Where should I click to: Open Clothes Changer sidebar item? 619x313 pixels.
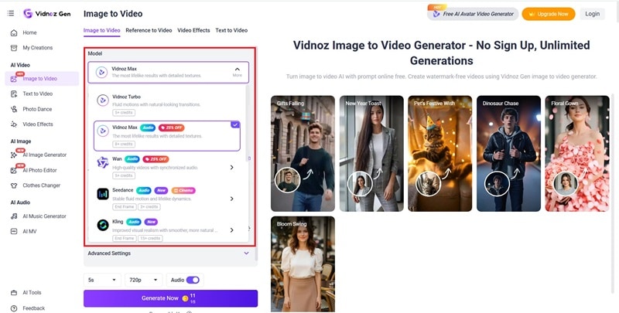pos(42,185)
